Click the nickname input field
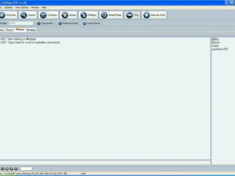Viewport: 235px width, 176px height. (21, 23)
